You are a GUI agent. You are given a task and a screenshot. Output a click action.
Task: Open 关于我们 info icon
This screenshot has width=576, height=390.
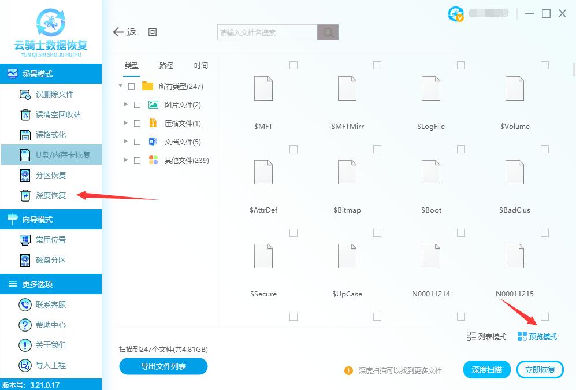[x=25, y=345]
